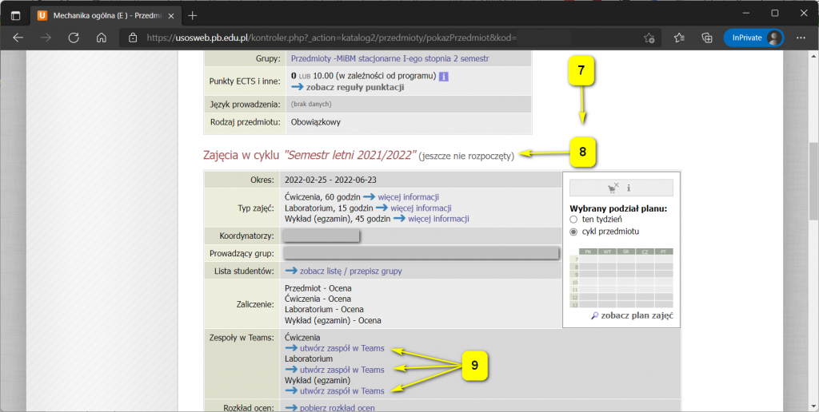This screenshot has width=819, height=412.
Task: Open the weekly schedule thumbnail grid
Action: 621,278
